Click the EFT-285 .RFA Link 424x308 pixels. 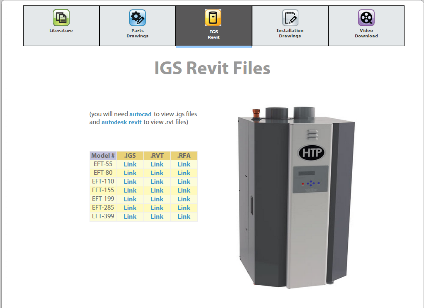(184, 208)
